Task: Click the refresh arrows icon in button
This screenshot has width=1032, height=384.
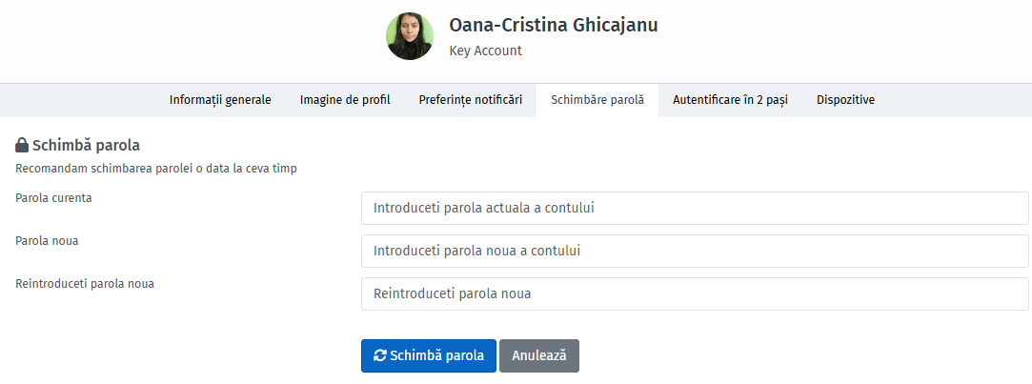Action: click(380, 355)
